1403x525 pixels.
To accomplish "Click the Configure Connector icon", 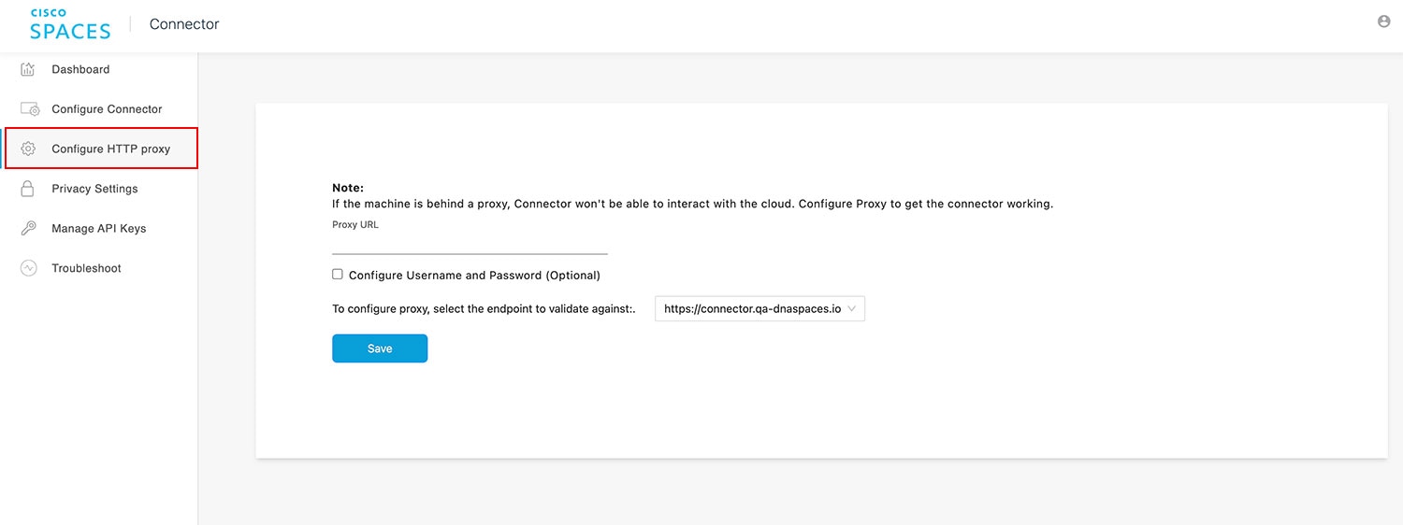I will tap(29, 109).
